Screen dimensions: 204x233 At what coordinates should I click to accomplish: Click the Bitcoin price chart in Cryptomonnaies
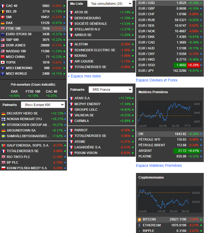tap(170, 199)
